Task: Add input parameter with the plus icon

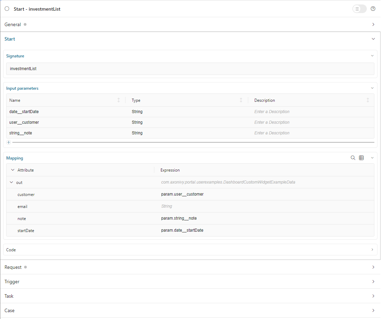Action: click(8, 142)
